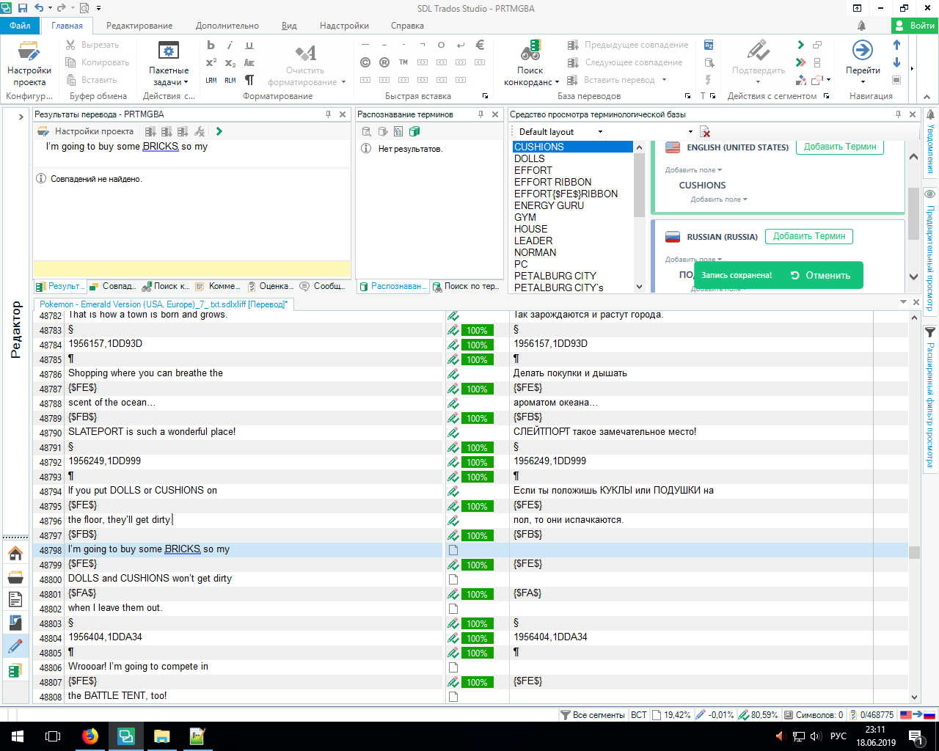
Task: Toggle auto-hide pin on Результаты перевода panel
Action: click(329, 114)
